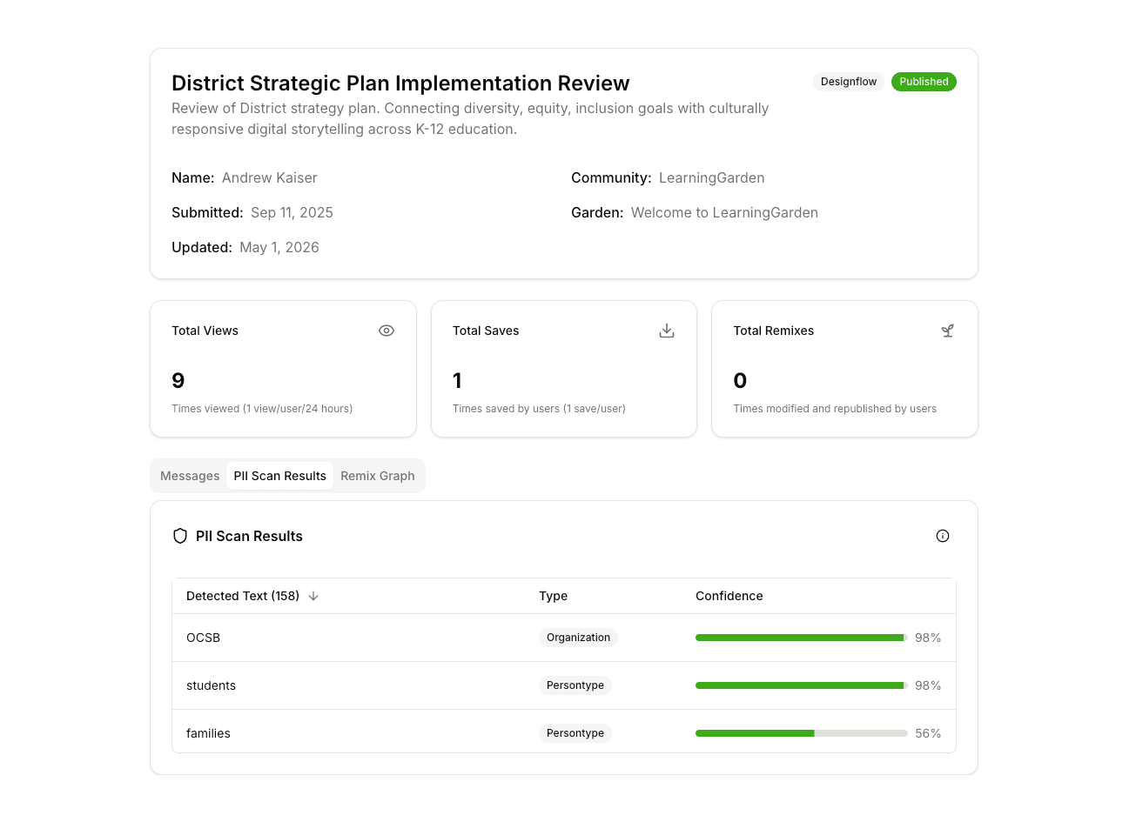The height and width of the screenshot is (822, 1136).
Task: Click the submitted date Sep 11, 2025
Action: point(292,212)
